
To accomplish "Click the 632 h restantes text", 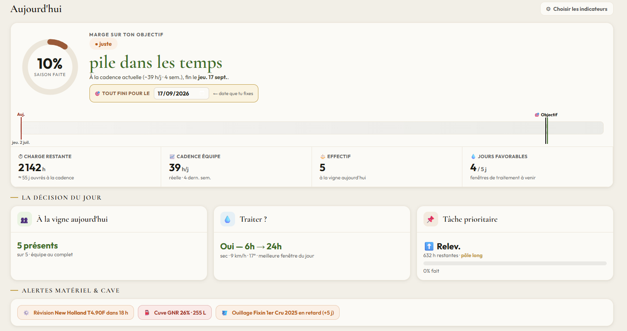I will click(x=441, y=255).
